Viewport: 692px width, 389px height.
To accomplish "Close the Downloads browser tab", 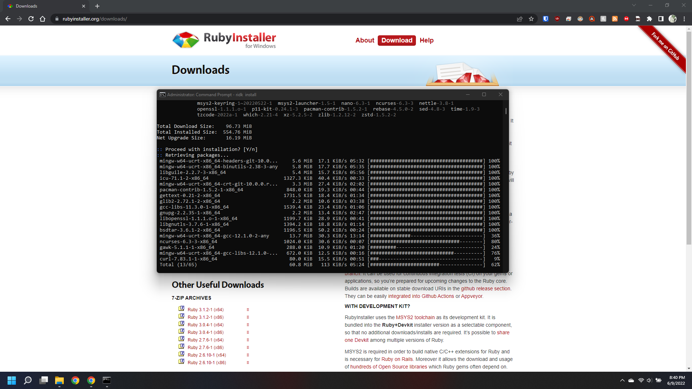I will (84, 6).
